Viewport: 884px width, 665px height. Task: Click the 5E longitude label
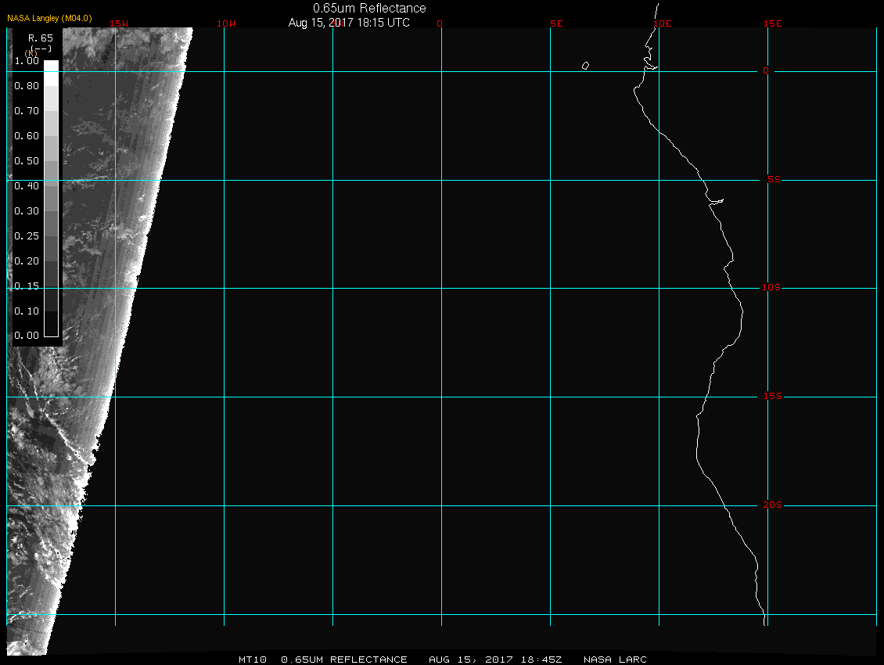[556, 23]
